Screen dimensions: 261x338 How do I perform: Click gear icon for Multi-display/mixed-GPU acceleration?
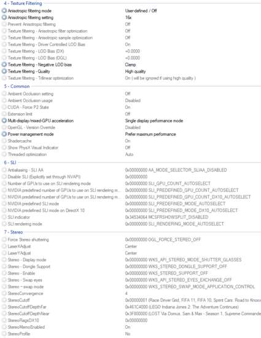[4, 120]
